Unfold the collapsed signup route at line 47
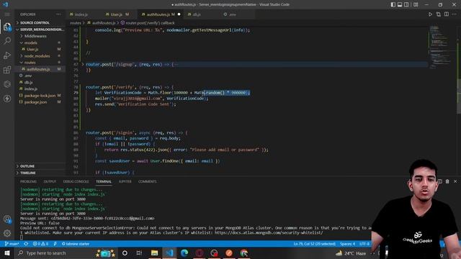 point(83,64)
